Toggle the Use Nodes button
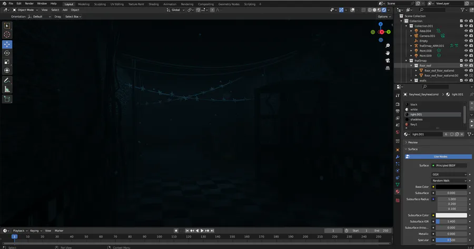 point(438,156)
